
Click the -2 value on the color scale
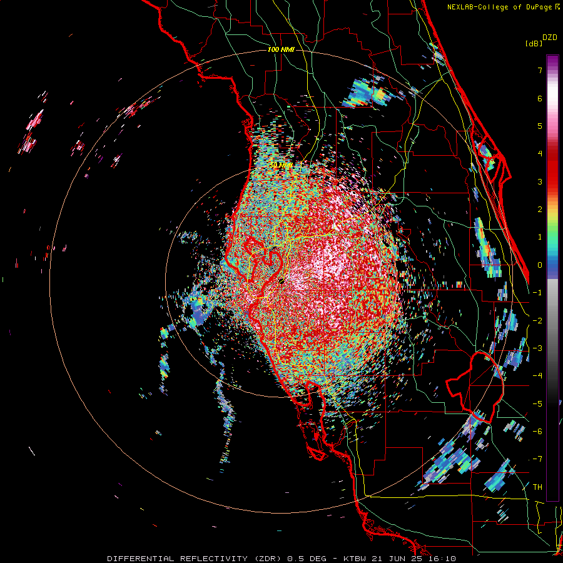pyautogui.click(x=537, y=321)
